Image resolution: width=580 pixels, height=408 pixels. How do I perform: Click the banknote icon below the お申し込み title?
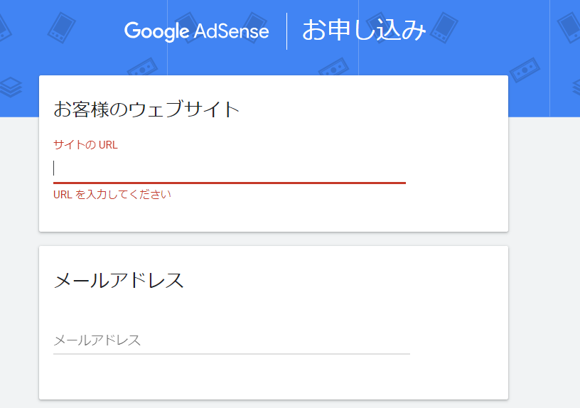tap(333, 69)
